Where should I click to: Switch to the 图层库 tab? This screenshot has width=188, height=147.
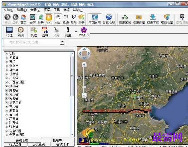click(58, 140)
